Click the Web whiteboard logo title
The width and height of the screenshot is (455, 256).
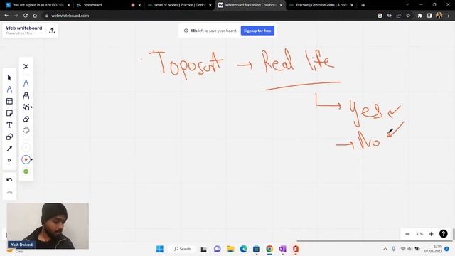click(24, 28)
